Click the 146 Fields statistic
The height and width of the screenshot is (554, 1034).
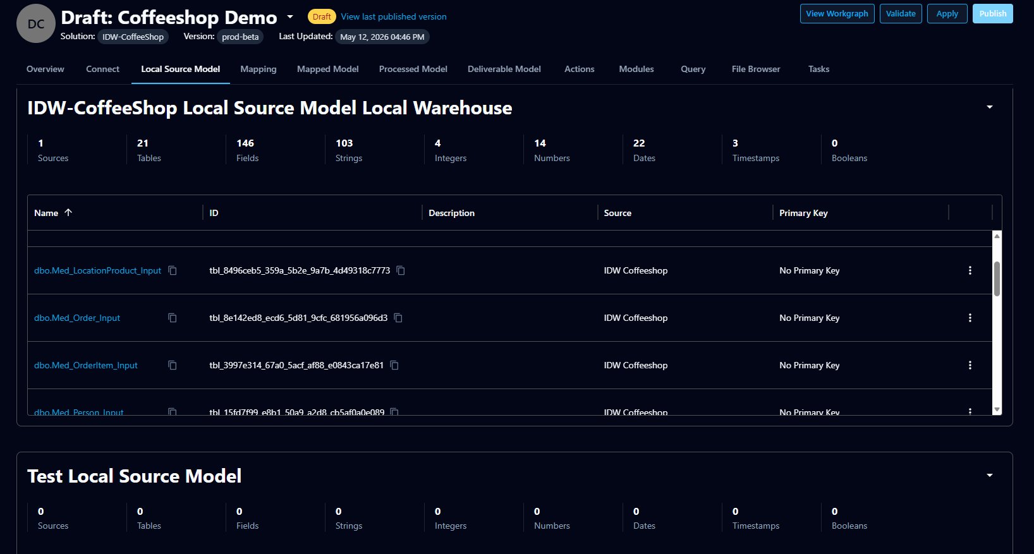coord(247,150)
